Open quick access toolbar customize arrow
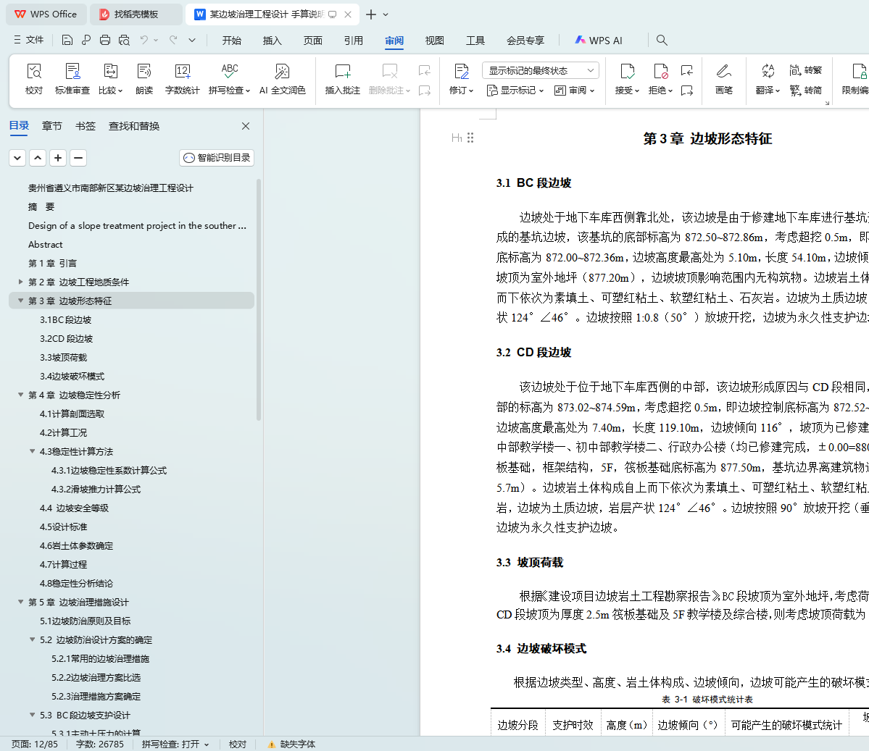 (192, 40)
